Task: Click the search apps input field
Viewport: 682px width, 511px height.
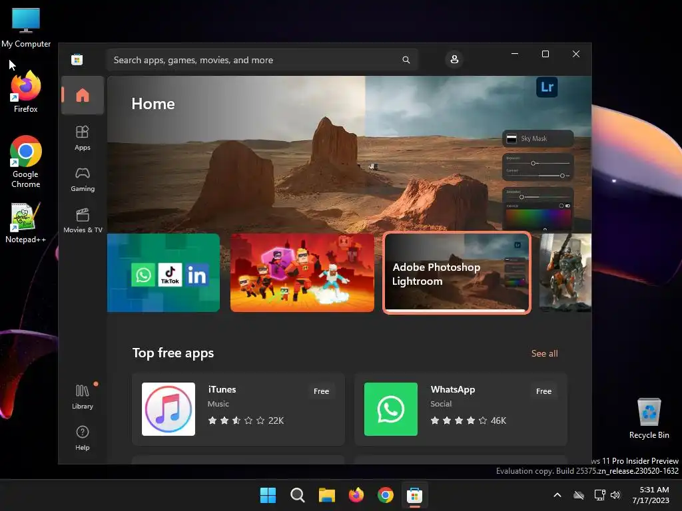Action: tap(262, 60)
